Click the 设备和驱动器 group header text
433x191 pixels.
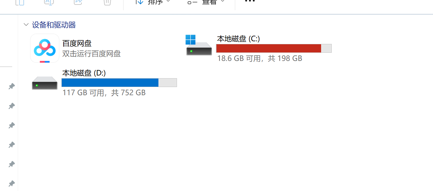point(54,25)
